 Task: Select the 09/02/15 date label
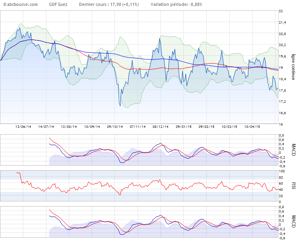[207, 127]
